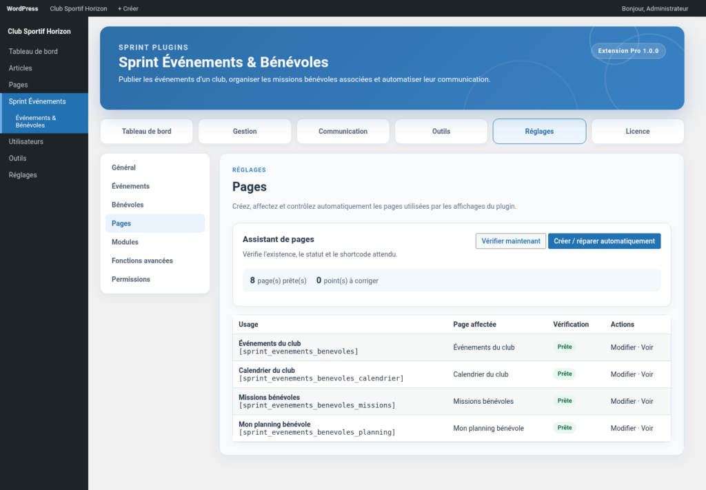Screen dimensions: 706x490
Task: Open the Communication tab
Action: (343, 132)
